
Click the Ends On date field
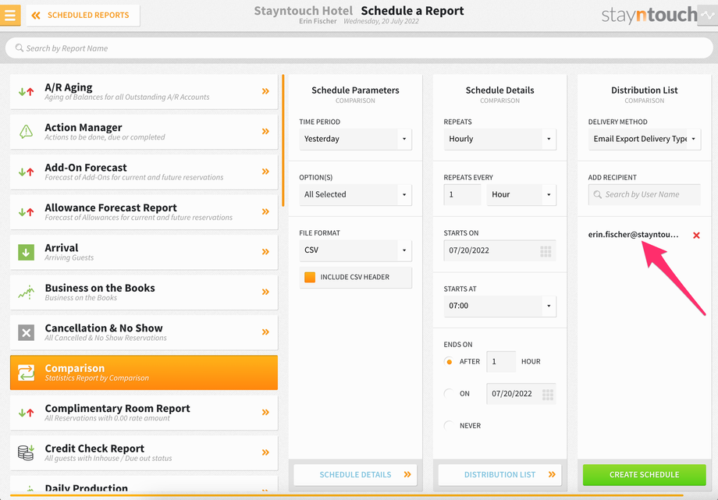click(521, 394)
